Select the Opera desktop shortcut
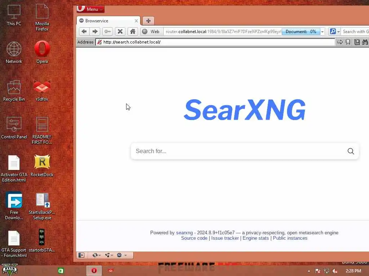The width and height of the screenshot is (369, 276). coord(42,52)
